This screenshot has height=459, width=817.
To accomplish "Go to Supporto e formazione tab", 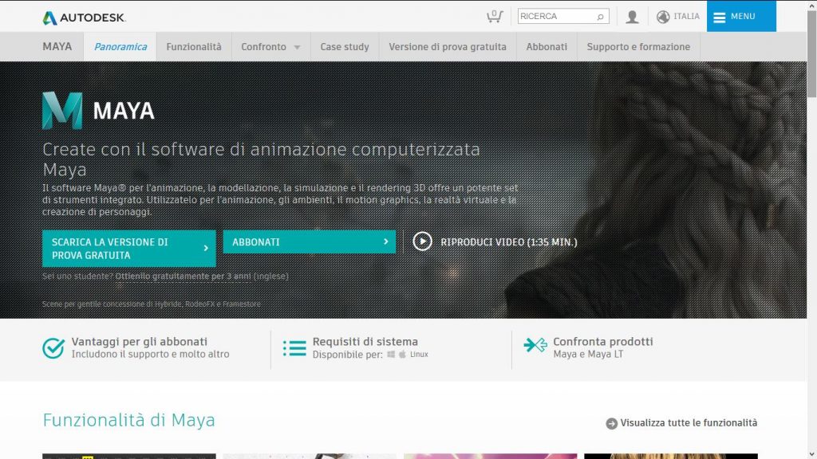I will (x=638, y=47).
